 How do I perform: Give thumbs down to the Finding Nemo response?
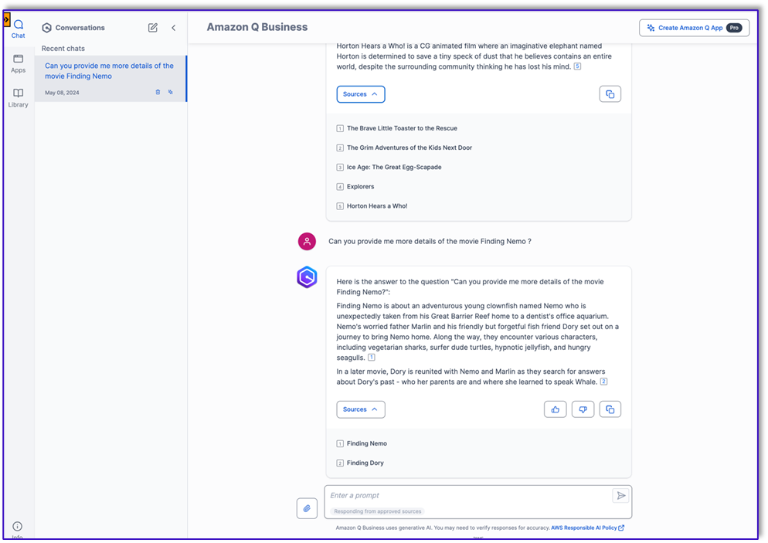pos(583,409)
